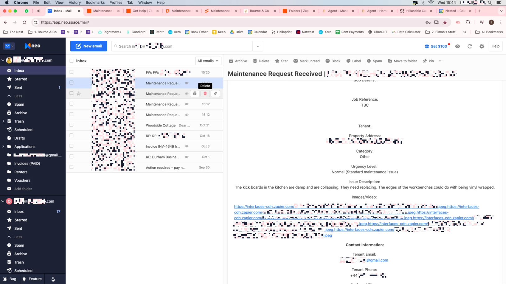The width and height of the screenshot is (506, 284).
Task: Expand the search options dropdown arrow
Action: tap(258, 46)
